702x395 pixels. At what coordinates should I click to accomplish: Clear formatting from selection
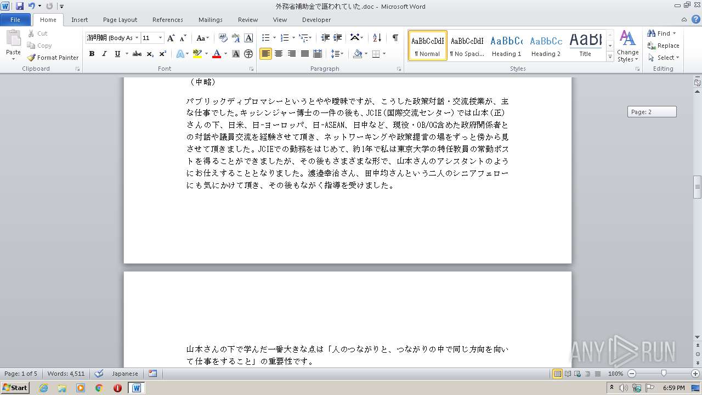223,38
